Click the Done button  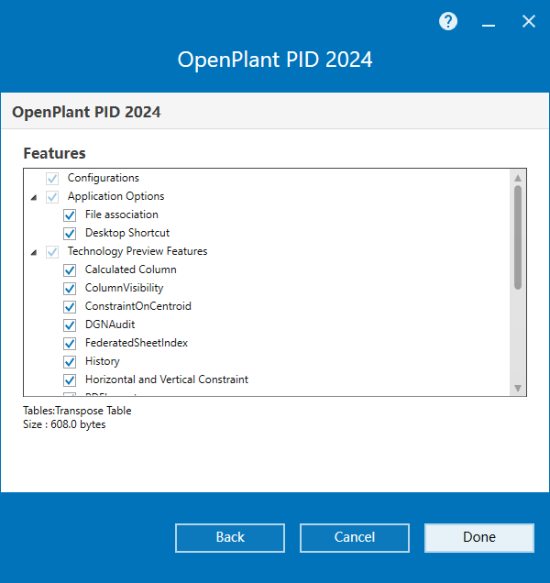(479, 538)
